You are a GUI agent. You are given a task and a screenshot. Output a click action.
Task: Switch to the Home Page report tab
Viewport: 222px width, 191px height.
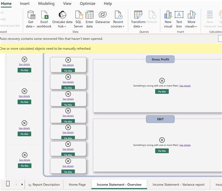[77, 184]
